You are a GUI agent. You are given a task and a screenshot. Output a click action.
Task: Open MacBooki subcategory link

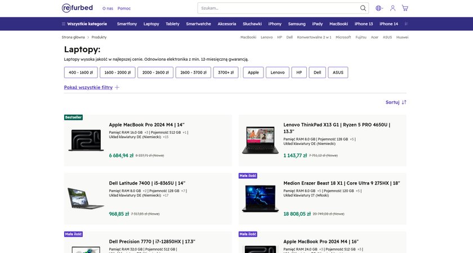pyautogui.click(x=248, y=37)
